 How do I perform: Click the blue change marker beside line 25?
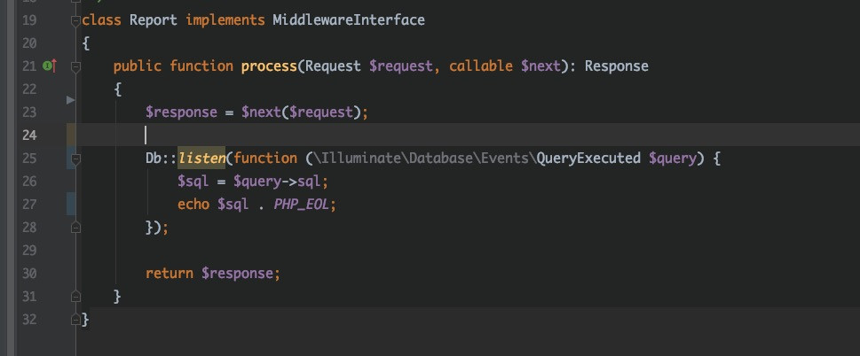71,158
